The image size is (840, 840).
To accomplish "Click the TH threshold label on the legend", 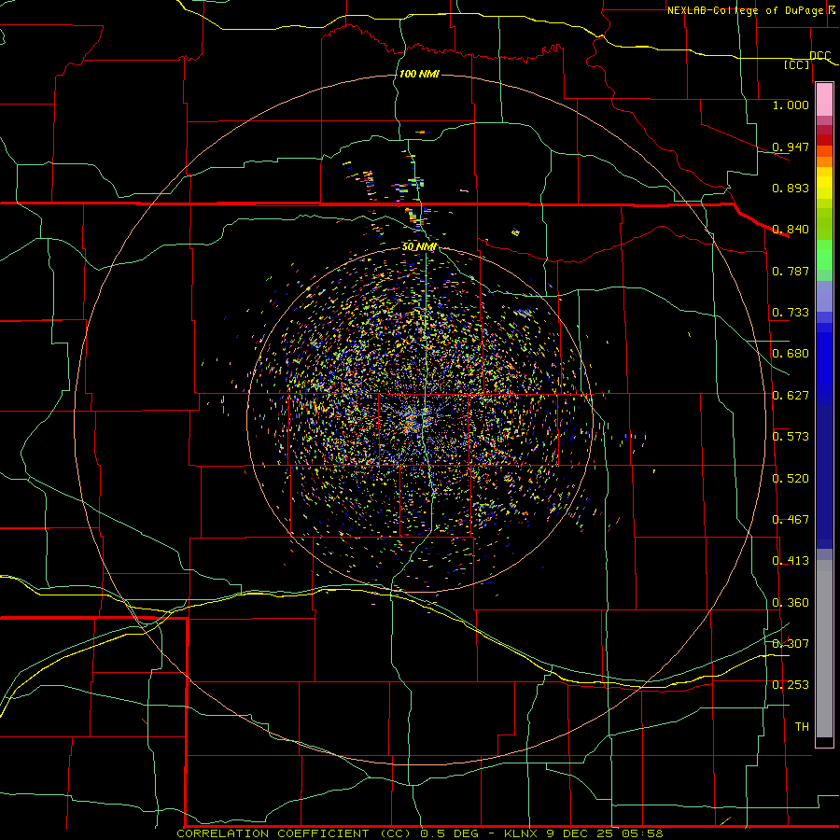I will (802, 727).
